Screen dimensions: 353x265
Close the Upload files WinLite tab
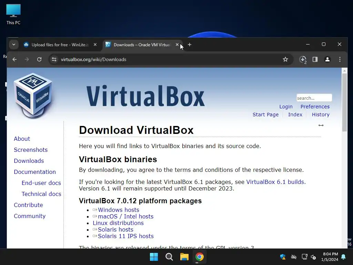(95, 45)
